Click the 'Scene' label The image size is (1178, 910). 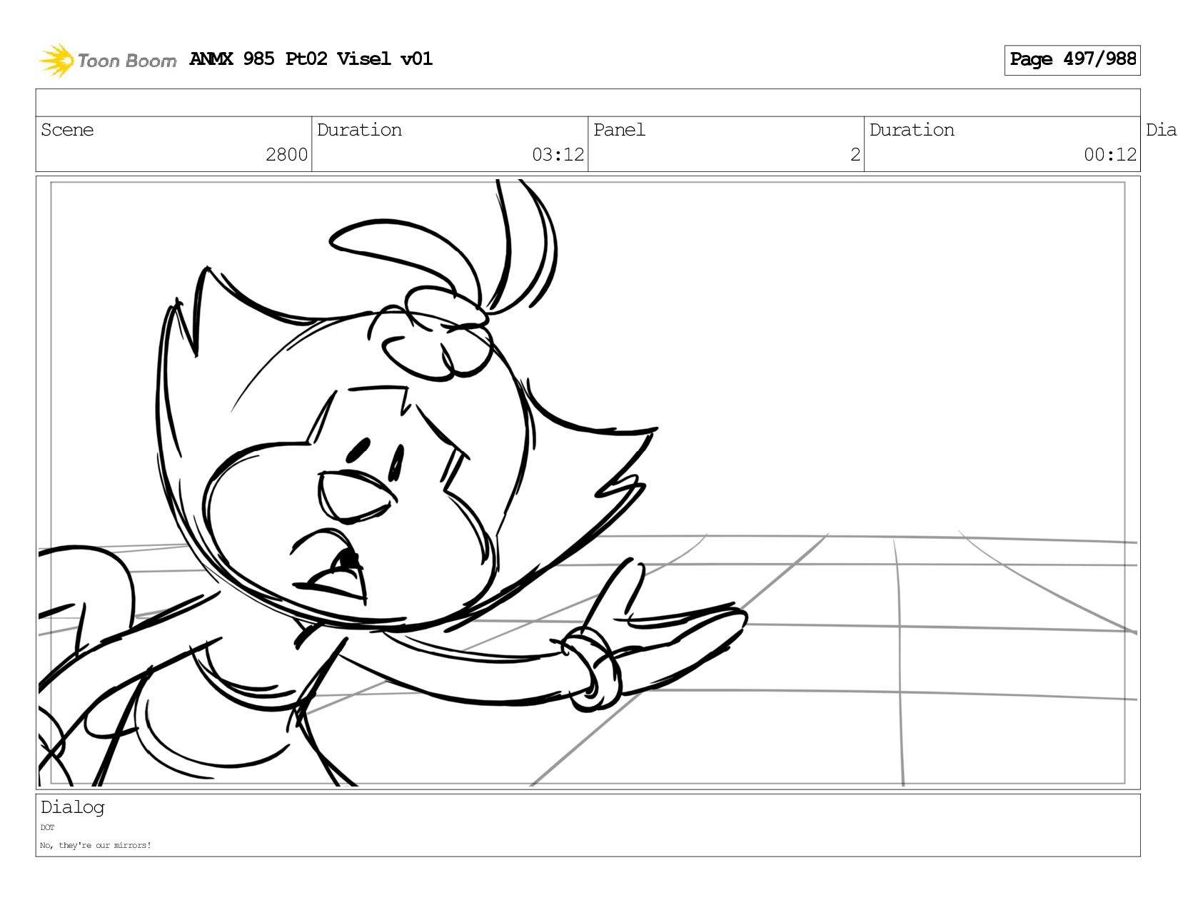pos(67,130)
